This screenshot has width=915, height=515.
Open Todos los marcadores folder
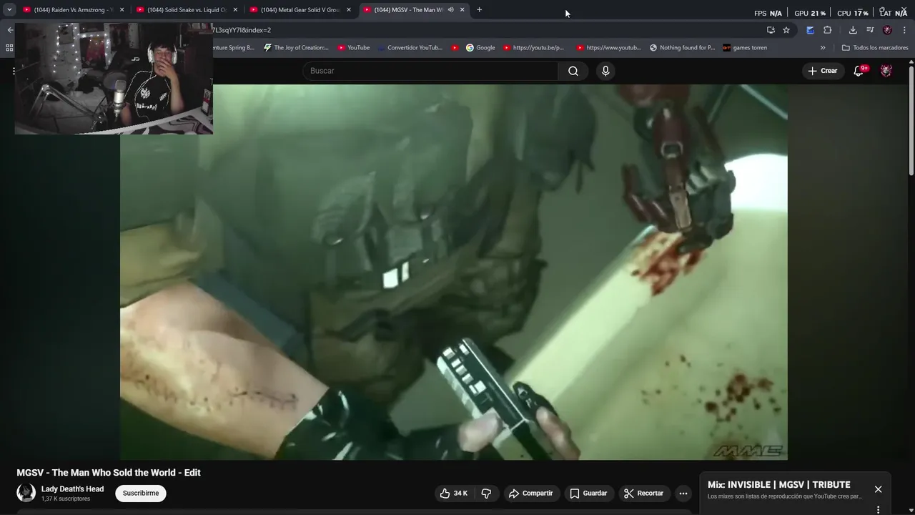pyautogui.click(x=875, y=48)
